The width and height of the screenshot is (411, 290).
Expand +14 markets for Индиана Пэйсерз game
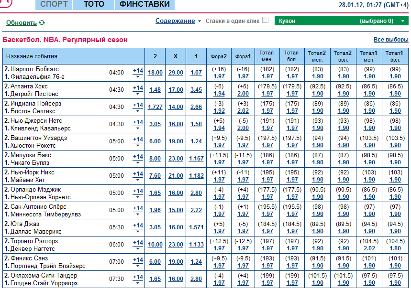coord(138,107)
